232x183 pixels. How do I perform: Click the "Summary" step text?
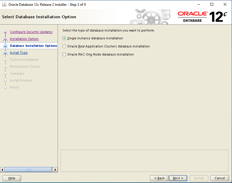pos(17,73)
